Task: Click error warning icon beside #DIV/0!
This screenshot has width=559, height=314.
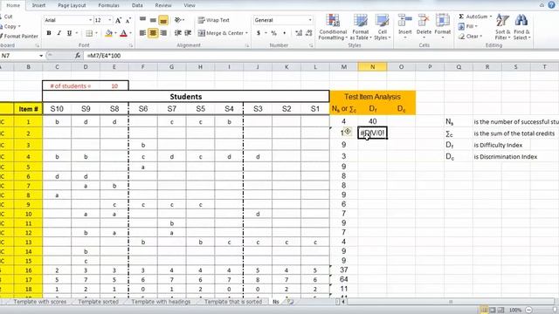Action: coord(348,132)
